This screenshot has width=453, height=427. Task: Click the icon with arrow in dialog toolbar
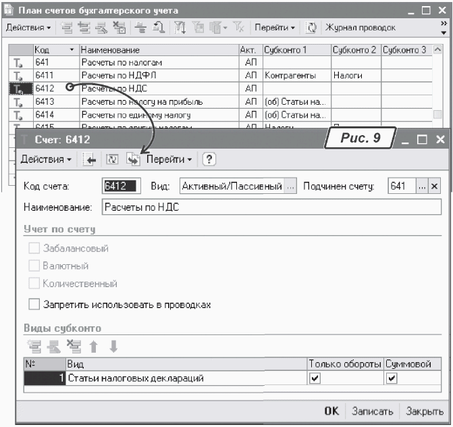coord(133,159)
